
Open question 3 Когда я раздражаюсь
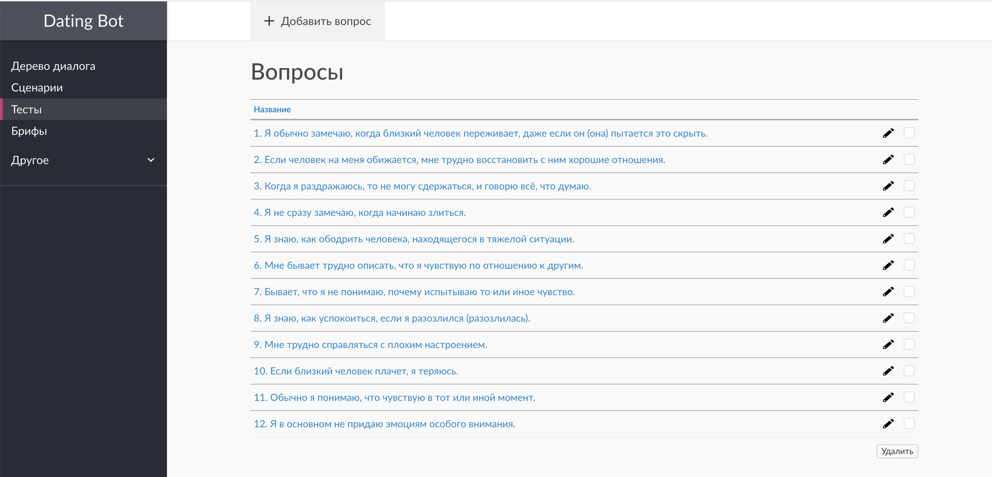pyautogui.click(x=422, y=186)
